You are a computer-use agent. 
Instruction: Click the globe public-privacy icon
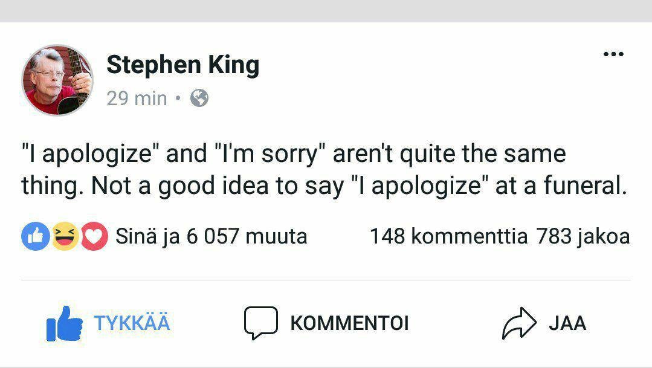click(x=199, y=98)
